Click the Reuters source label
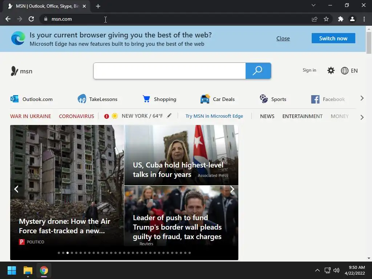The height and width of the screenshot is (279, 372). [146, 244]
